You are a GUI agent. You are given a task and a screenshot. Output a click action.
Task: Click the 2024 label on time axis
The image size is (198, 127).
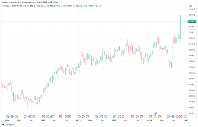(149, 120)
